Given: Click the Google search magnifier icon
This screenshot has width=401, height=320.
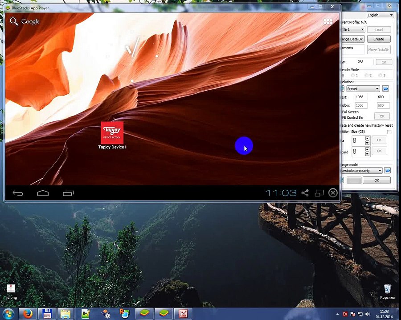Looking at the screenshot, I should [x=14, y=21].
